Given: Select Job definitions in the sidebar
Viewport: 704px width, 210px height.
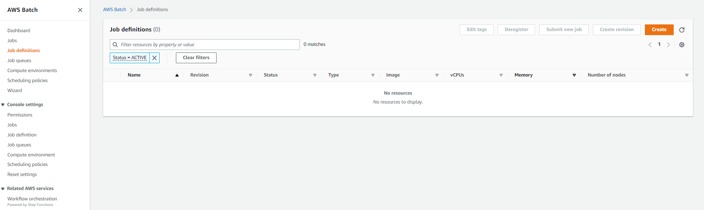Looking at the screenshot, I should (24, 51).
